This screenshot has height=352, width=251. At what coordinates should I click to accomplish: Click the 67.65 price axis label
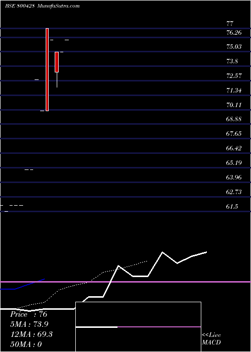pos(234,134)
